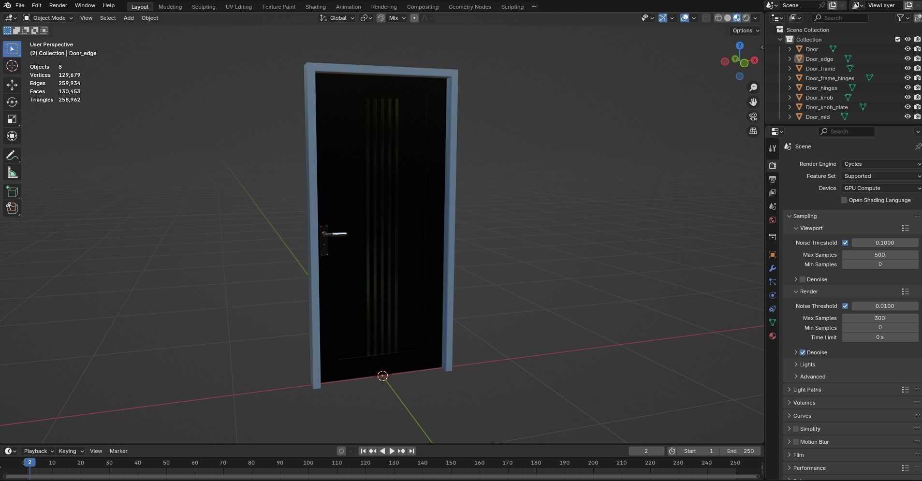Select the Rotate tool
This screenshot has height=481, width=922.
pyautogui.click(x=12, y=102)
